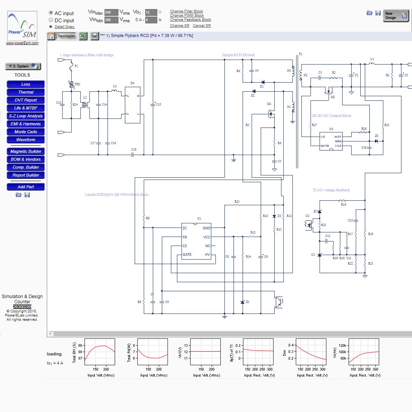Click the VinMax input field
Image resolution: width=412 pixels, height=412 pixels.
tap(111, 12)
